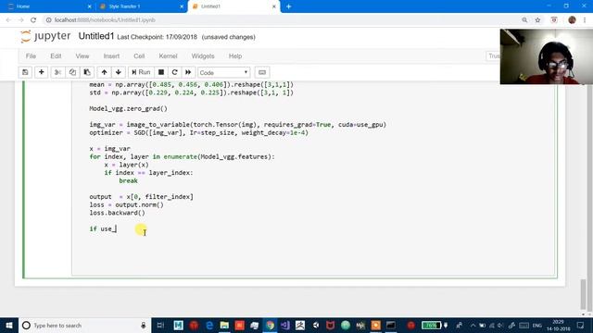The width and height of the screenshot is (593, 333).
Task: Rename the notebook title Untitled1
Action: click(96, 36)
